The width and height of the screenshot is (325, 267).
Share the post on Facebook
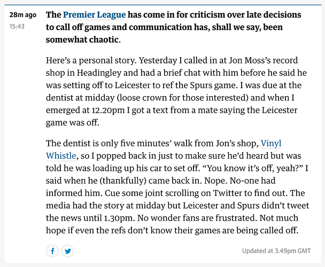(53, 250)
